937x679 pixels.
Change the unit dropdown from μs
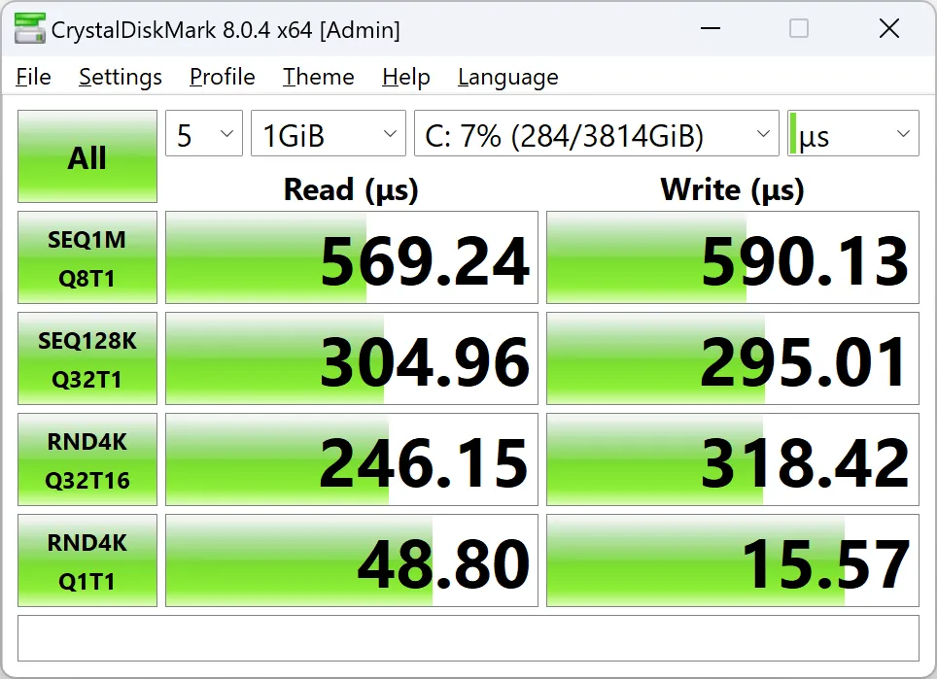tap(852, 134)
